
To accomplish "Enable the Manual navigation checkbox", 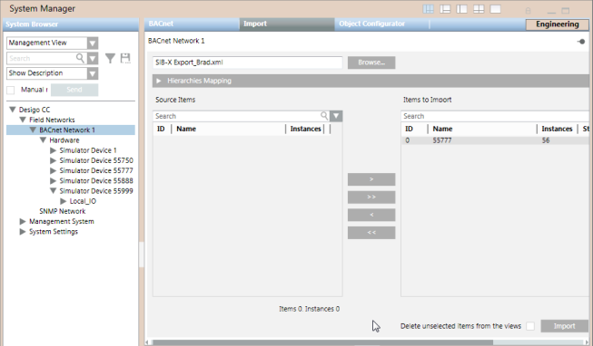I will click(11, 90).
